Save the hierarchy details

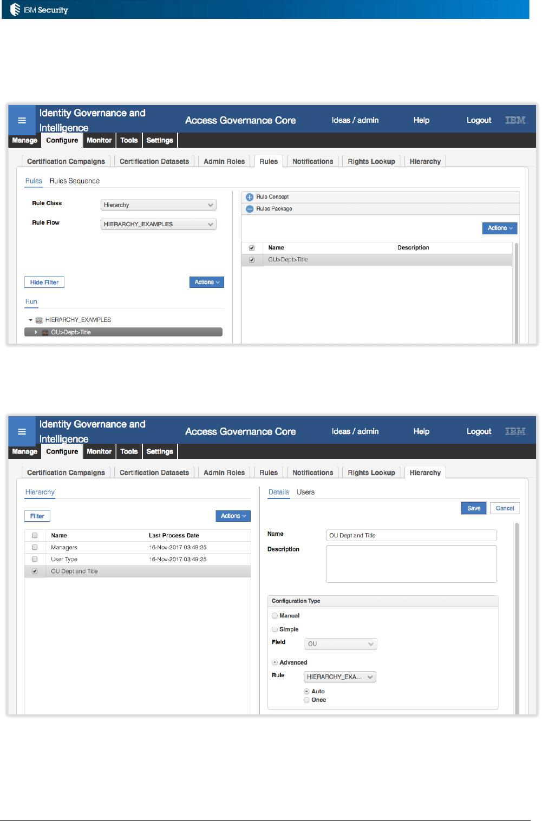pos(474,508)
